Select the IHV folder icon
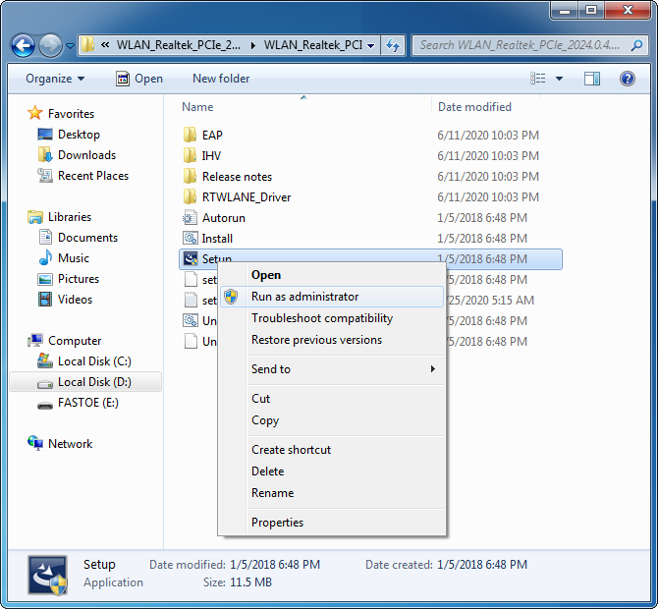Image resolution: width=658 pixels, height=609 pixels. coord(190,155)
